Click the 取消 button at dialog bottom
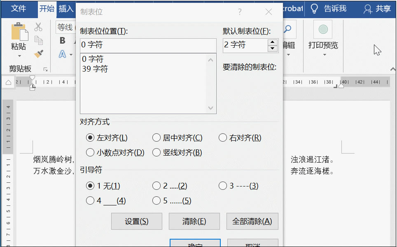Image resolution: width=397 pixels, height=247 pixels. pyautogui.click(x=253, y=243)
